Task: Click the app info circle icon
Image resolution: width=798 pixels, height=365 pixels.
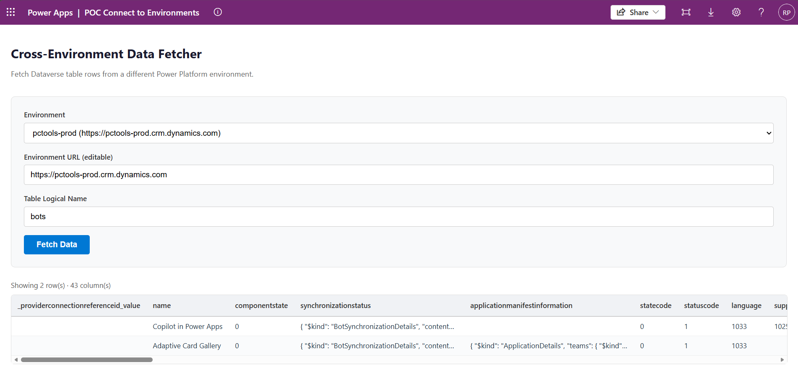Action: tap(218, 12)
